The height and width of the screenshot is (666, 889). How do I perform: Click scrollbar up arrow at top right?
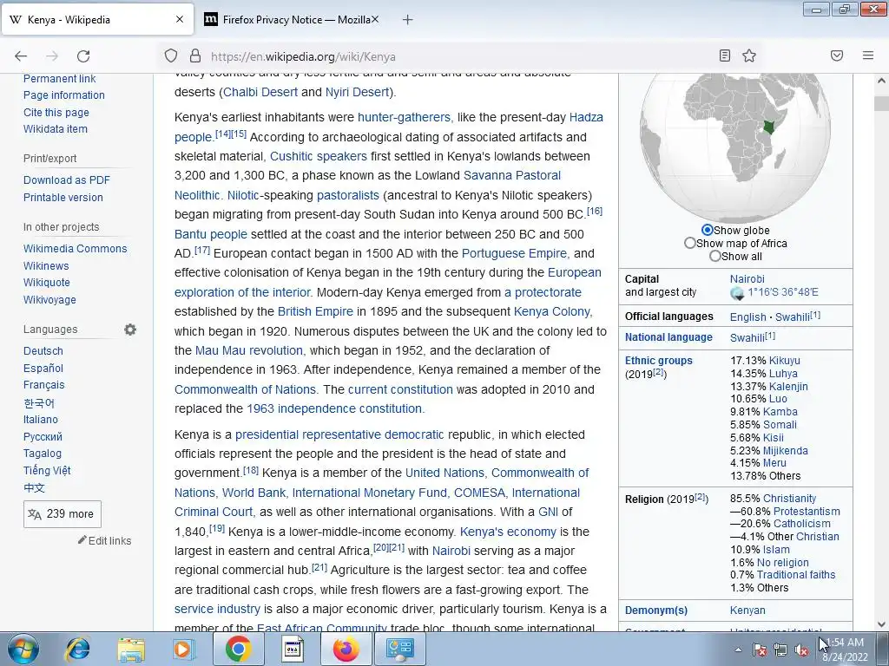881,81
